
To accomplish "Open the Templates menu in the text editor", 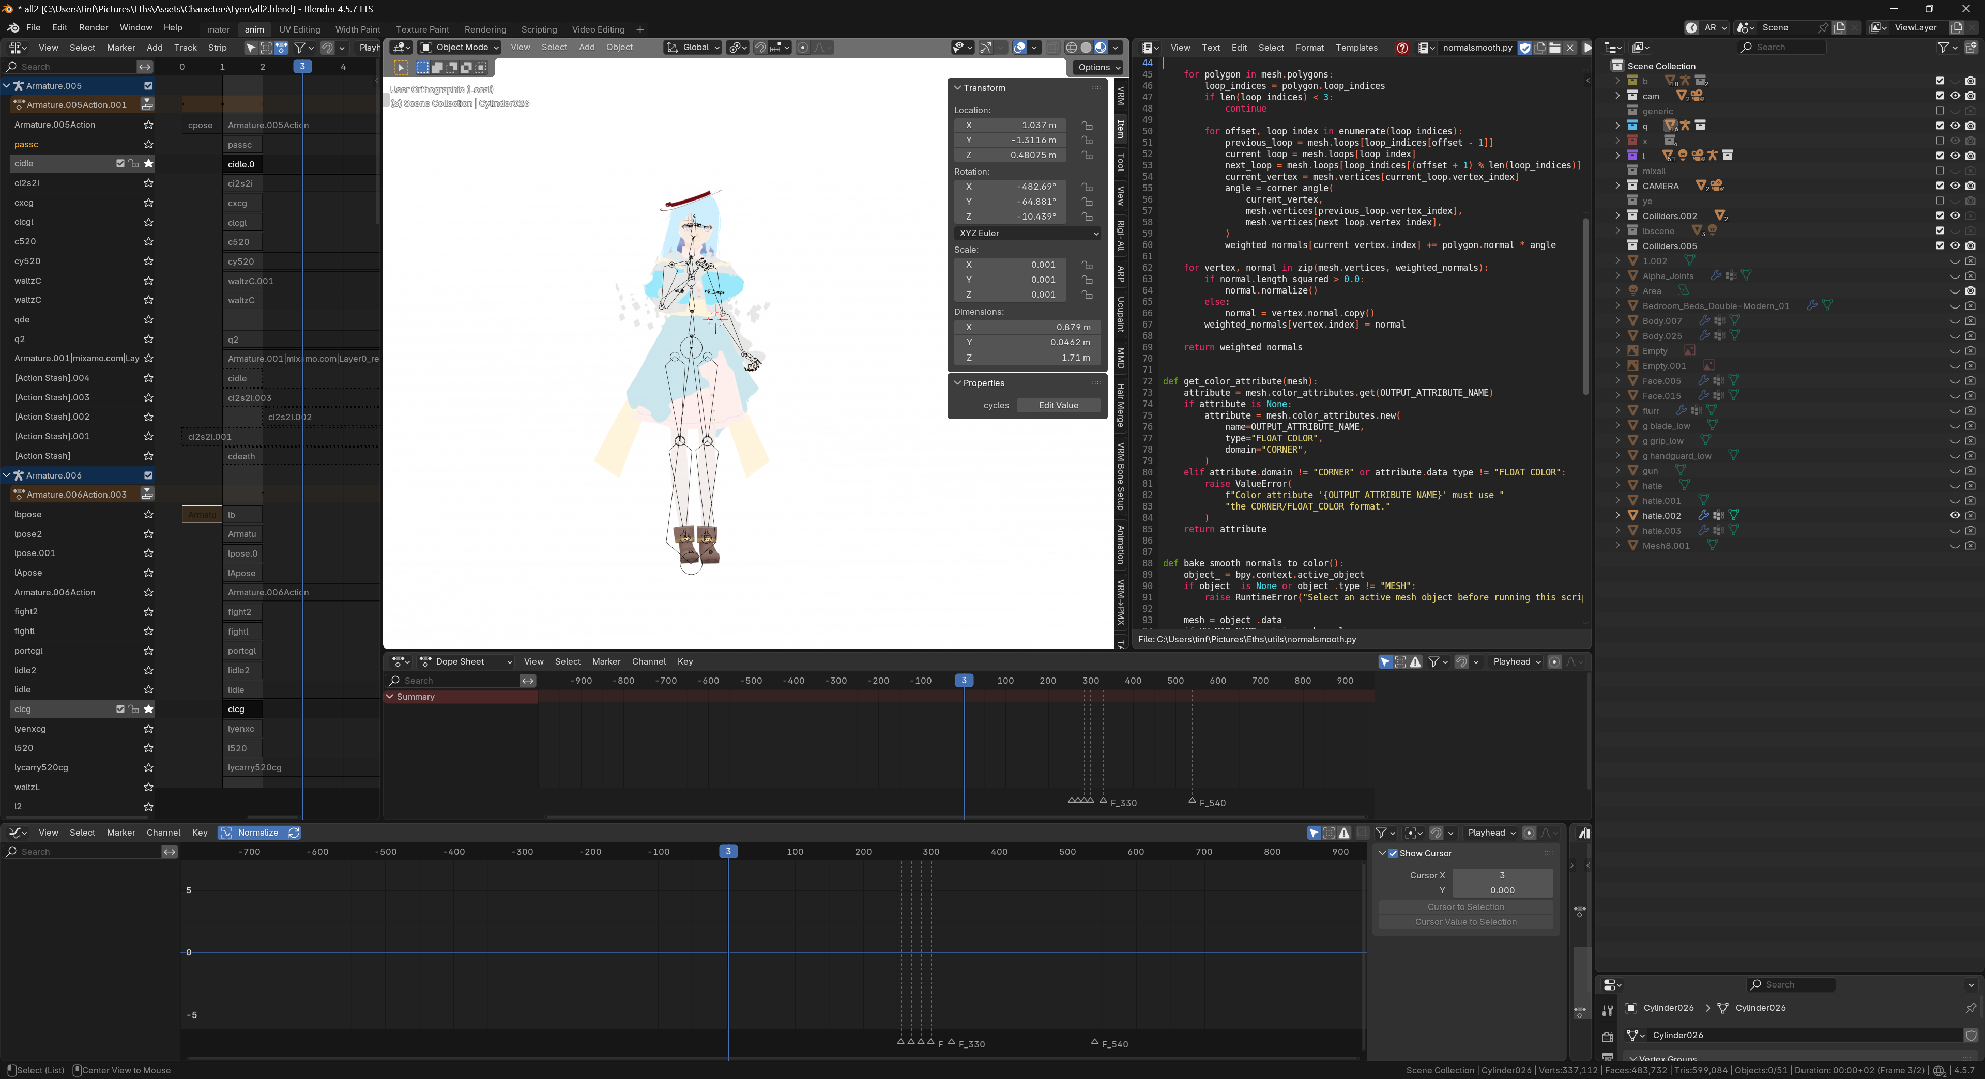I will point(1356,48).
